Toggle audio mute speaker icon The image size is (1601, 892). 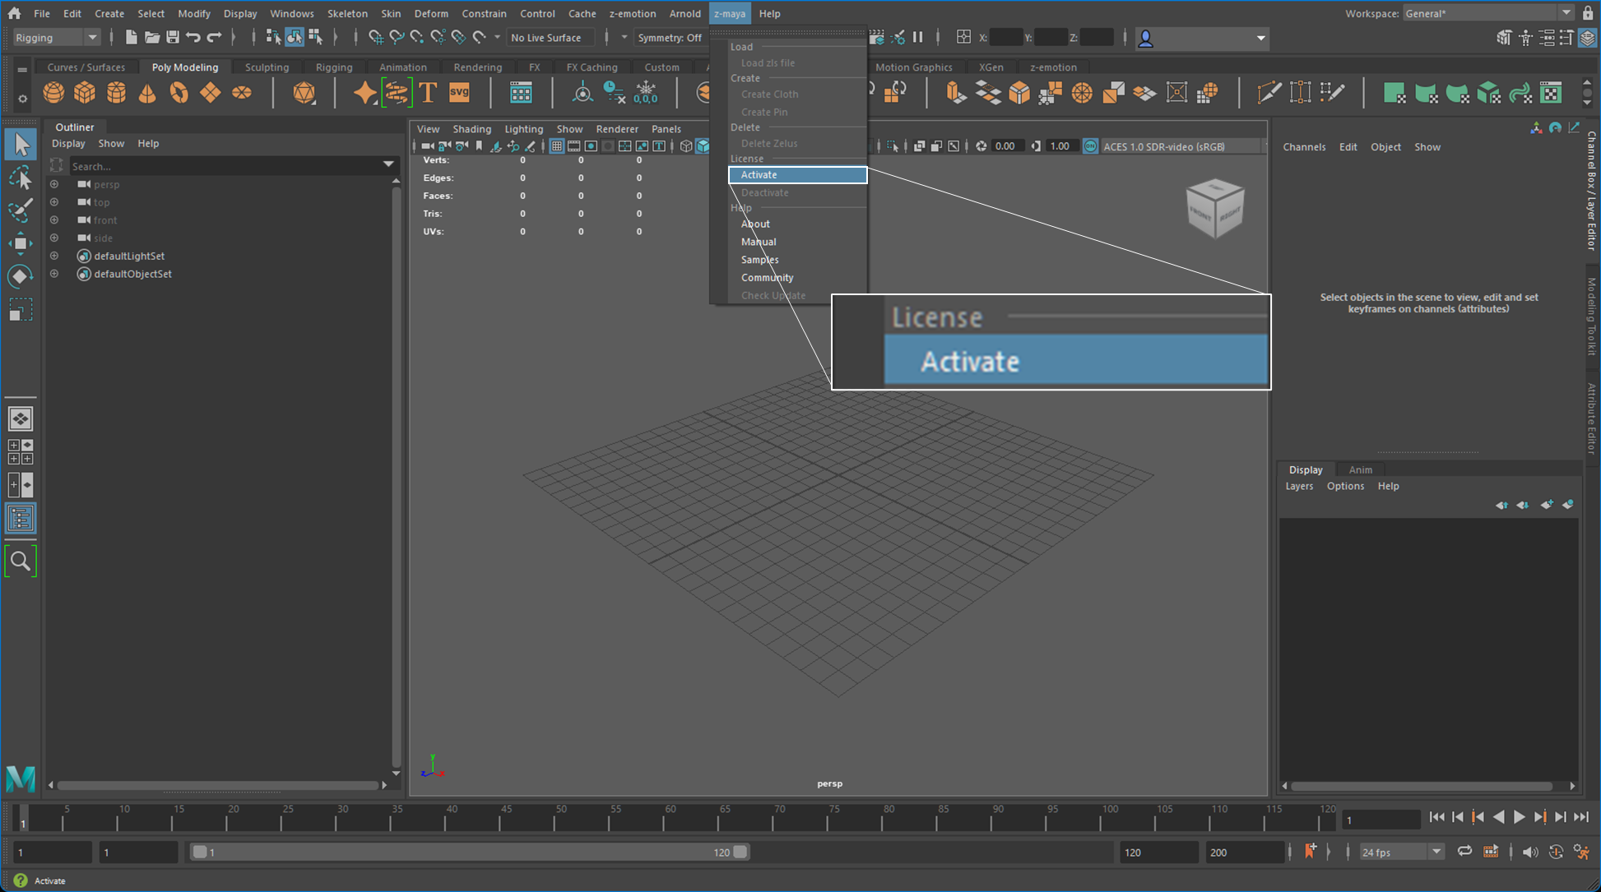1529,852
